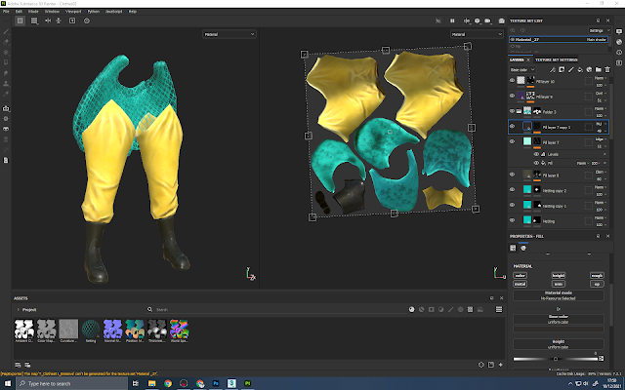Open the 2D viewport Material mode dropdown

tap(477, 34)
